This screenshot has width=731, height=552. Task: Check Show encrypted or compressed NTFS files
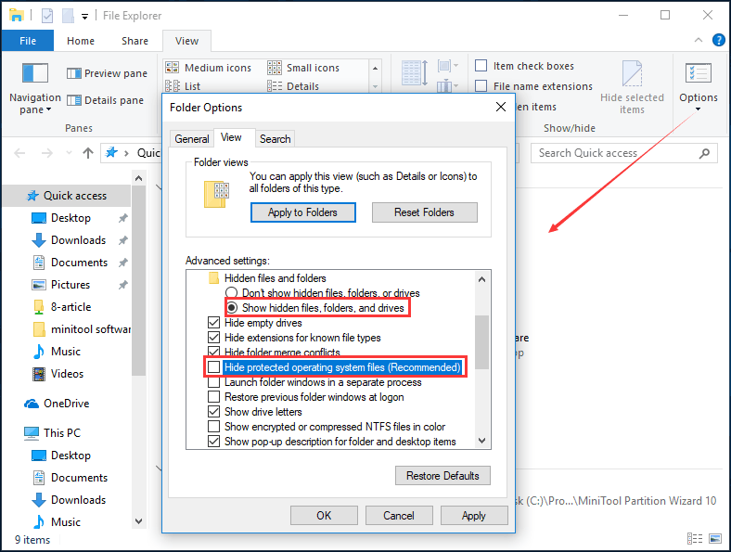[213, 427]
